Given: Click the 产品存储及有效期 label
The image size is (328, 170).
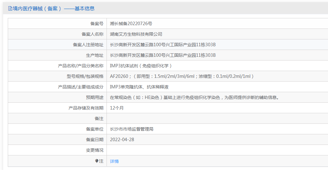Looking at the screenshot, I should click(x=86, y=108).
